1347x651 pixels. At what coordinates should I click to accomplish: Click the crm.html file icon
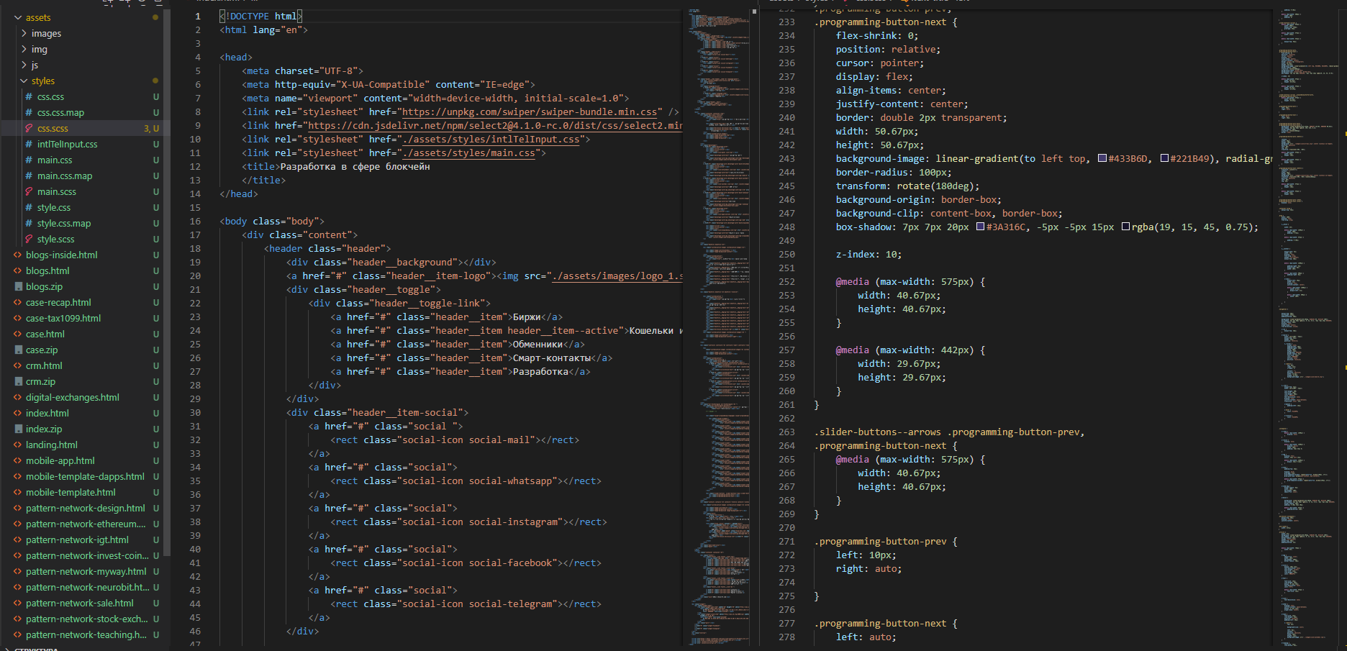pyautogui.click(x=18, y=365)
